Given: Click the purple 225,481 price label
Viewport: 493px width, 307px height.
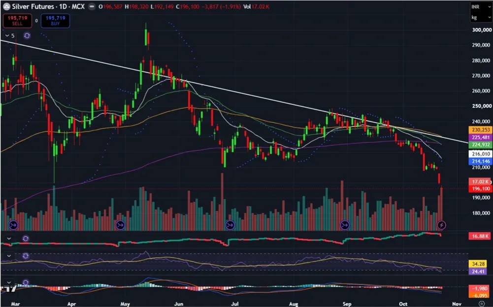Looking at the screenshot, I should pyautogui.click(x=480, y=137).
